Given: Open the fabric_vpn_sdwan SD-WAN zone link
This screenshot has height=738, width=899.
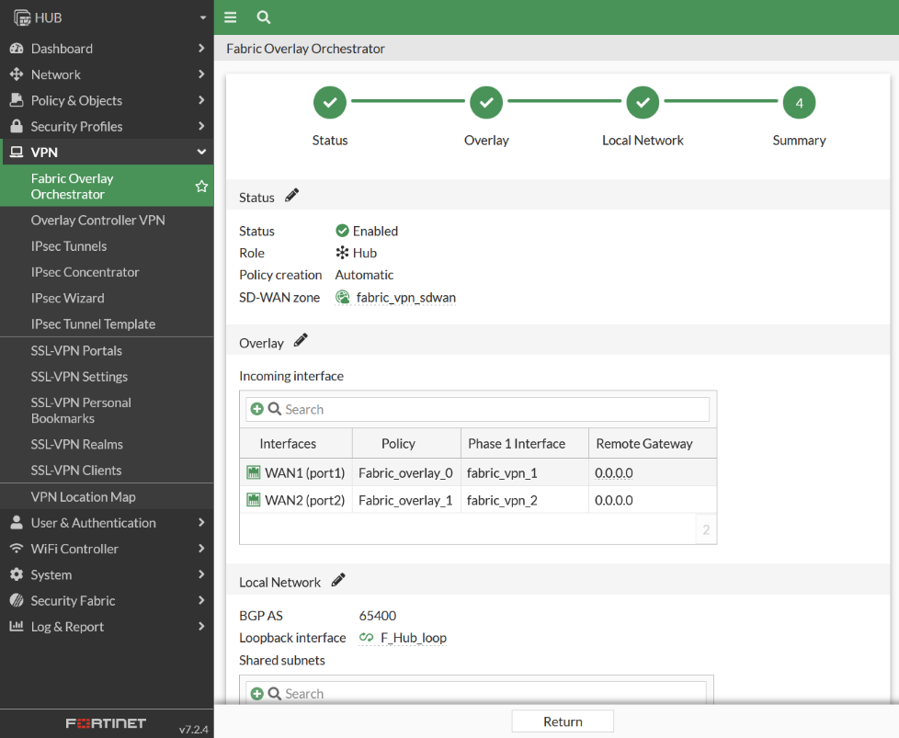Looking at the screenshot, I should (x=404, y=297).
